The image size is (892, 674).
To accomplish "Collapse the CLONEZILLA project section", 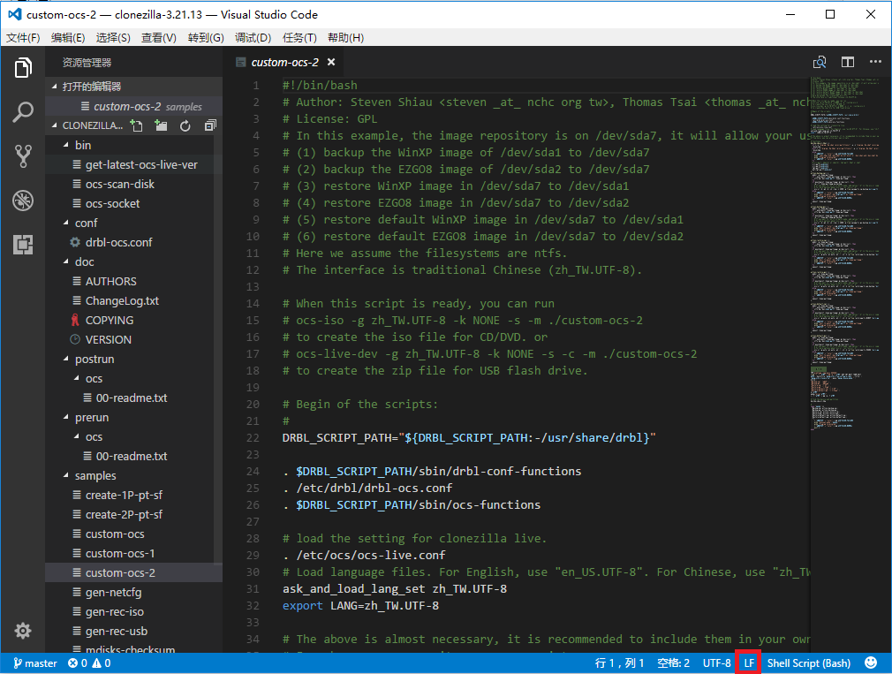I will [x=92, y=125].
